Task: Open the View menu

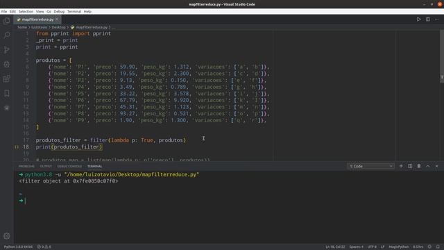Action: [x=40, y=12]
